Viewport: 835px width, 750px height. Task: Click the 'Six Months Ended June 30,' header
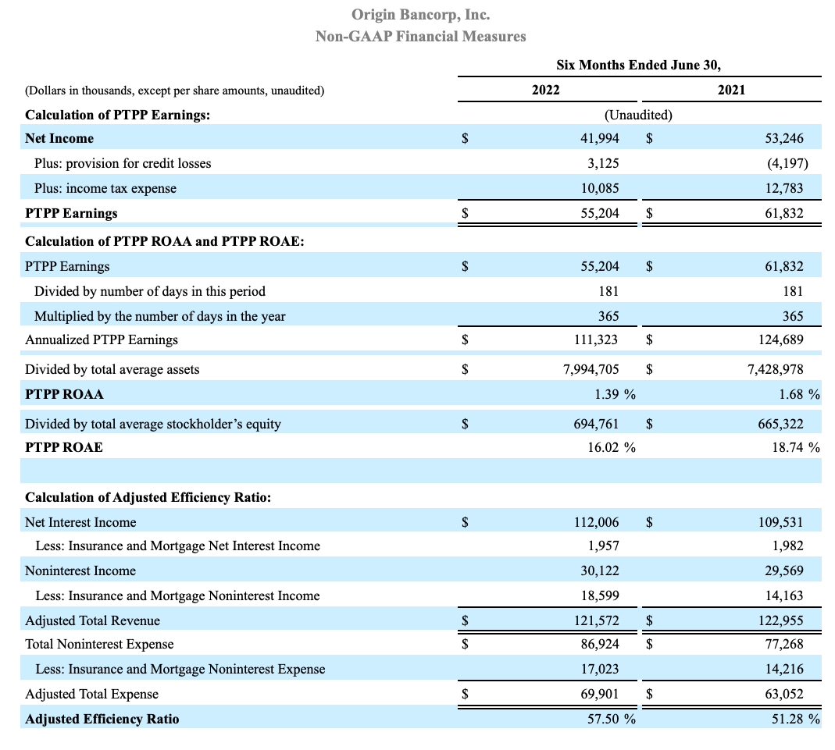tap(638, 65)
